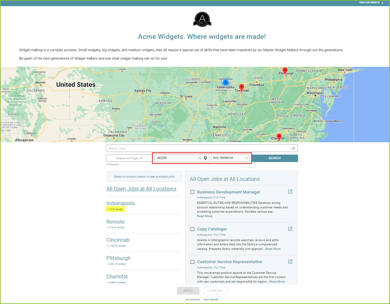This screenshot has width=390, height=304.
Task: Click the 46290 zip code text
Action: tap(162, 158)
